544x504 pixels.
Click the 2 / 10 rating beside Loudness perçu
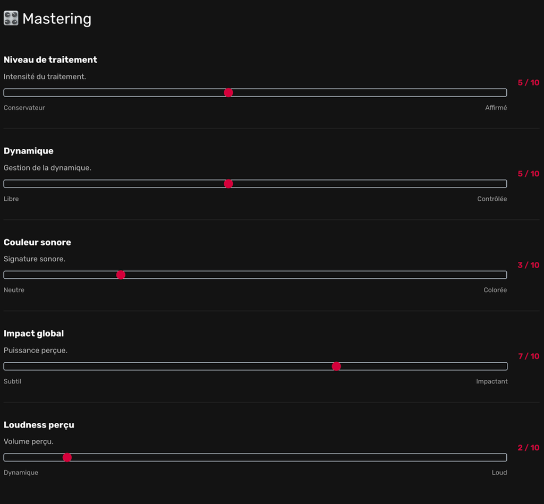click(x=528, y=447)
